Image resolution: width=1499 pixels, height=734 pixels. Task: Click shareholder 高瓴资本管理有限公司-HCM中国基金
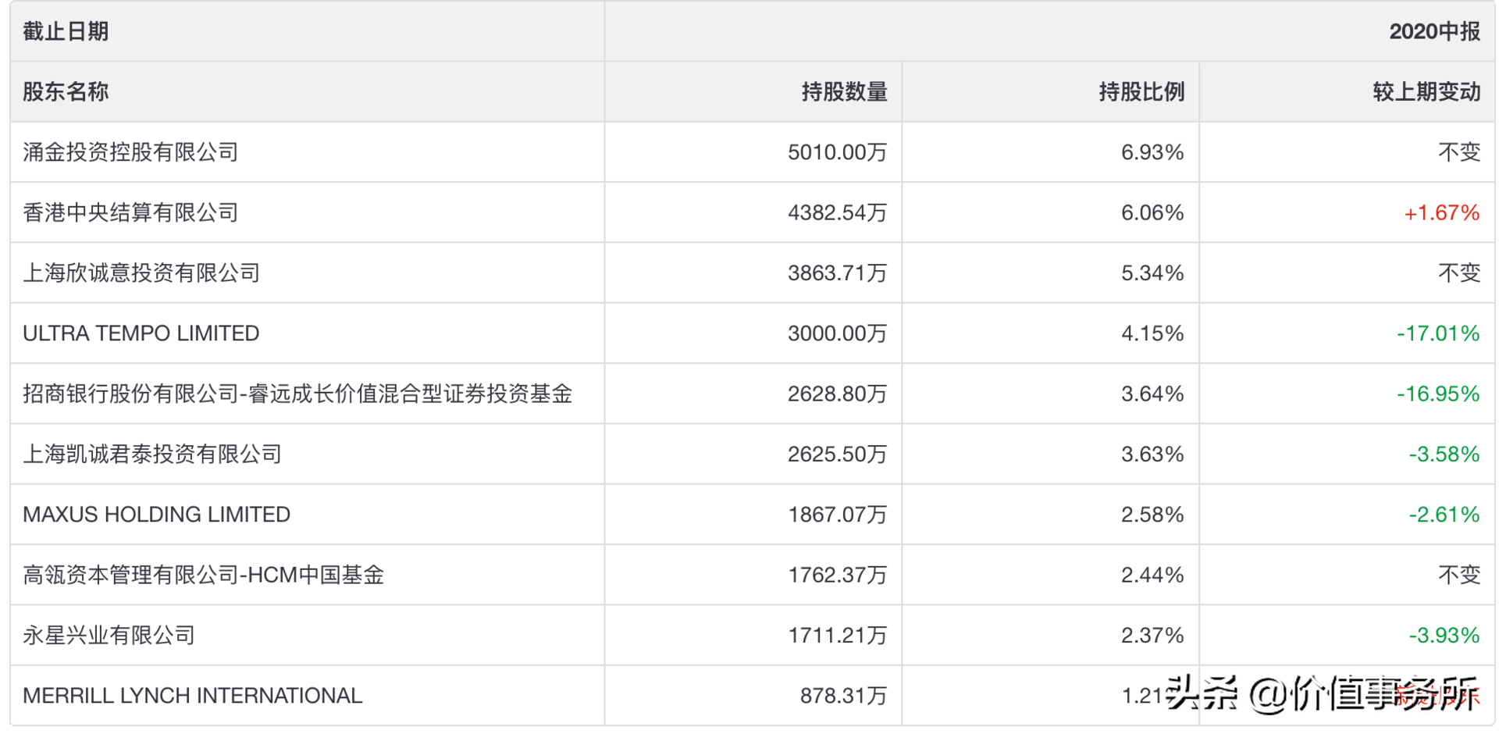point(203,575)
